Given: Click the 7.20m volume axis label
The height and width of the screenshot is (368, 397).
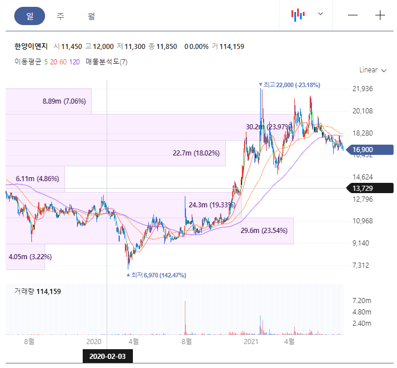Looking at the screenshot, I should tap(362, 301).
